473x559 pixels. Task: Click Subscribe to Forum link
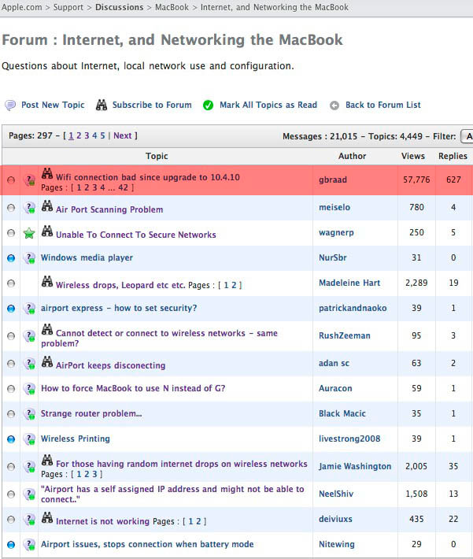(152, 105)
